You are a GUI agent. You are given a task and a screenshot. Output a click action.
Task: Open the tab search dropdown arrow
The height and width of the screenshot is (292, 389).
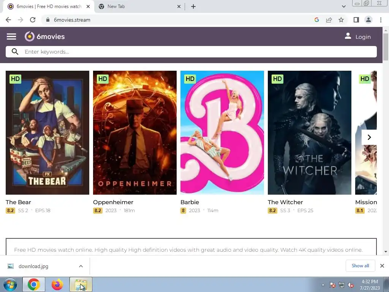(343, 6)
